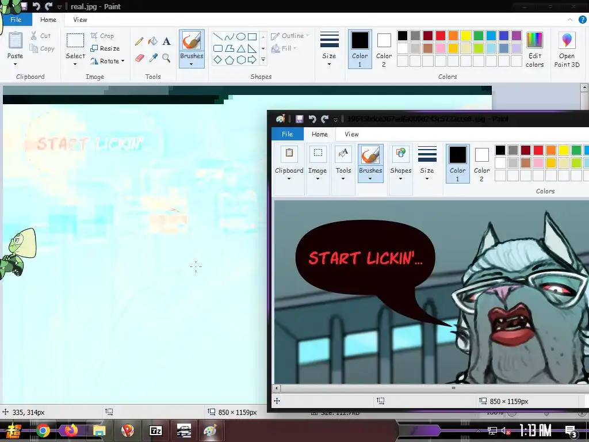Click the Paste clipboard icon
This screenshot has width=589, height=442.
(16, 40)
